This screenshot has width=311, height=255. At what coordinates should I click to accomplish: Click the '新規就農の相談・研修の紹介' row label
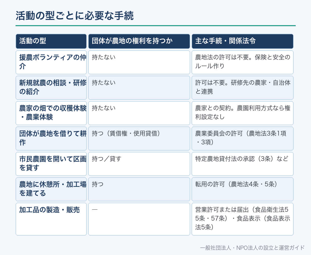coord(51,88)
